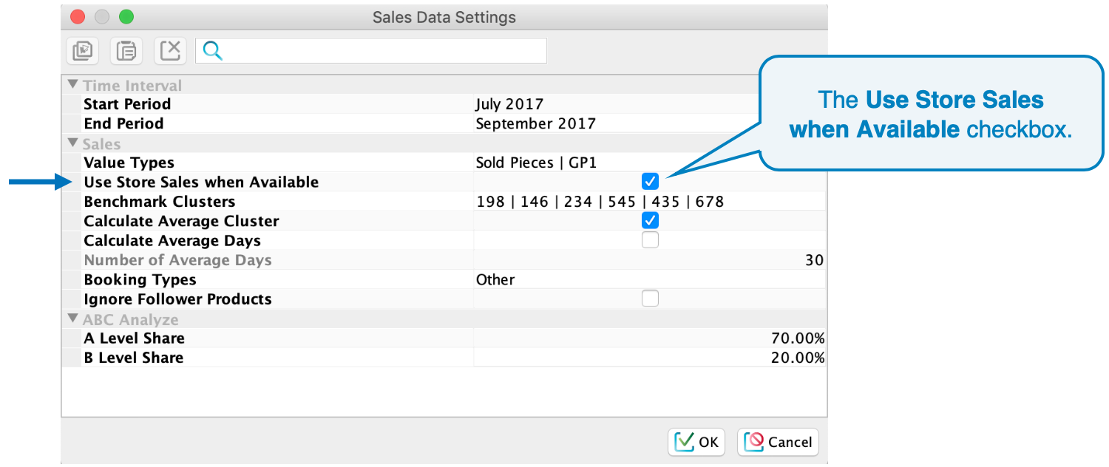Click the magnifier search icon
The image size is (1109, 467).
click(x=212, y=51)
